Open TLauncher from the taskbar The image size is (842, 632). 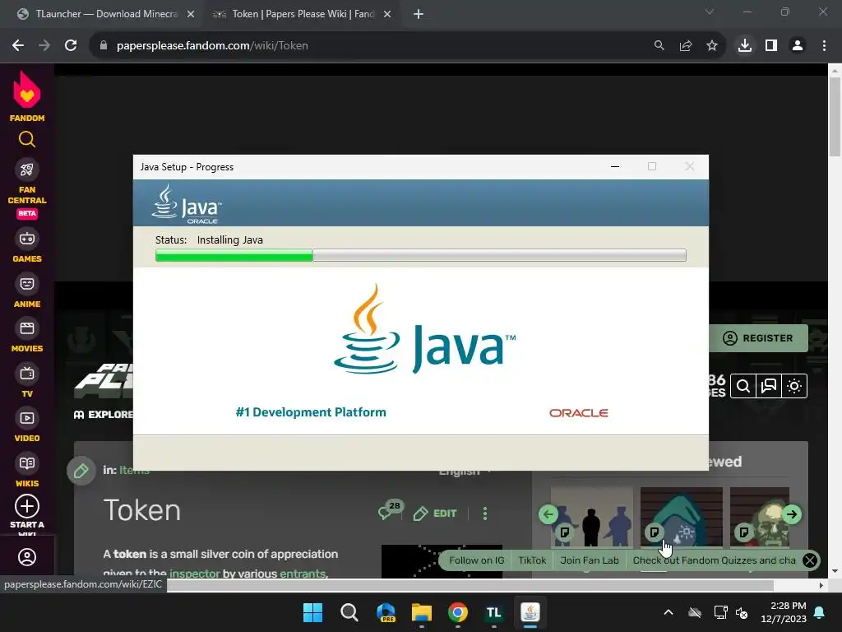click(x=493, y=612)
